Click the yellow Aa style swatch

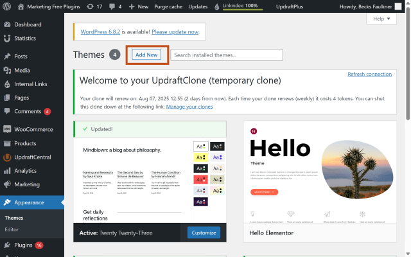(x=200, y=157)
